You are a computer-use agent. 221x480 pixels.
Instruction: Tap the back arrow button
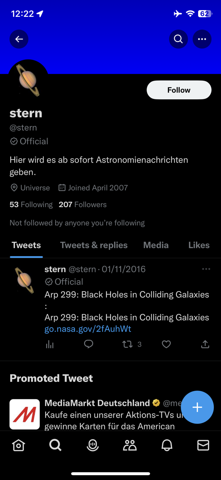tap(19, 39)
